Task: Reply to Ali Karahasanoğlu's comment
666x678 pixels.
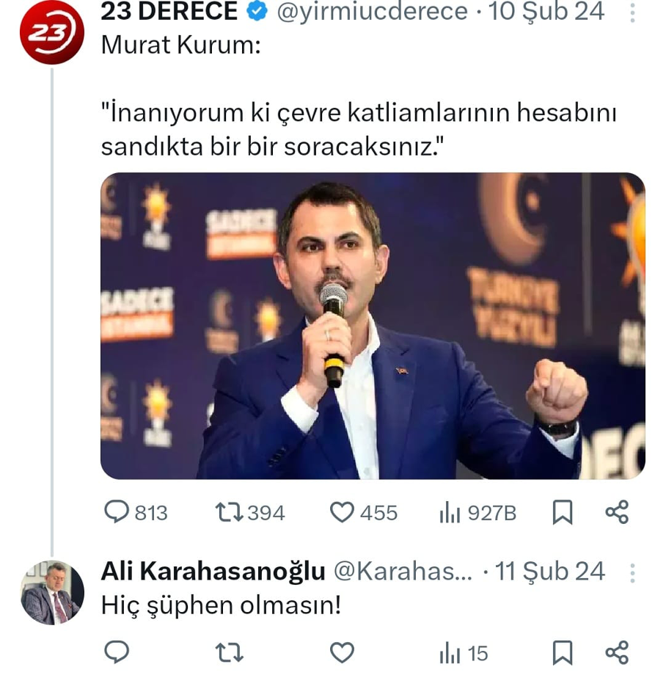Action: click(117, 652)
